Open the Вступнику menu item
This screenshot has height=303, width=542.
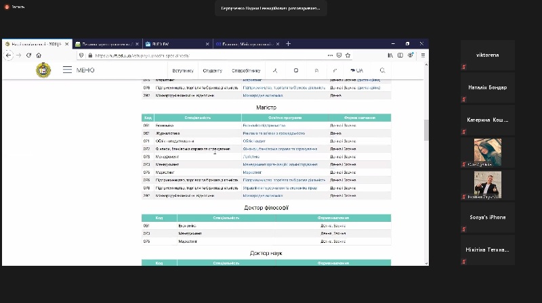coord(183,70)
